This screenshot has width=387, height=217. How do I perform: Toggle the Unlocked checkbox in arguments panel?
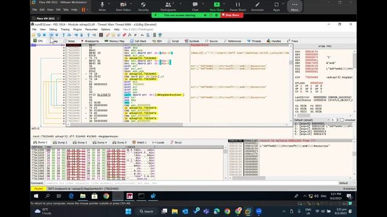342,120
